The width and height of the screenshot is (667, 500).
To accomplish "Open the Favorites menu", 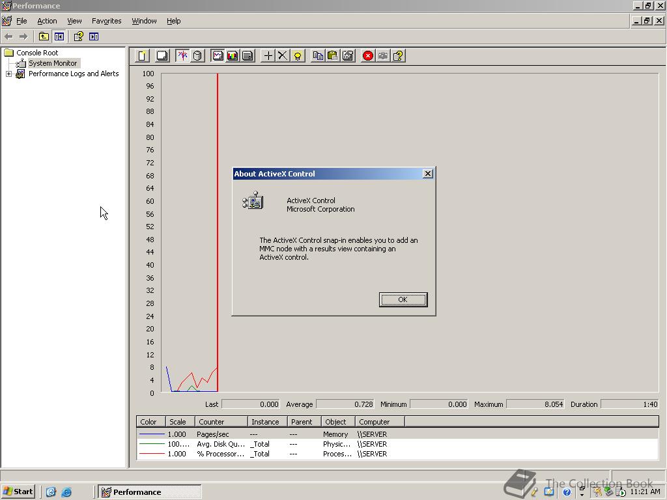I will pos(106,21).
